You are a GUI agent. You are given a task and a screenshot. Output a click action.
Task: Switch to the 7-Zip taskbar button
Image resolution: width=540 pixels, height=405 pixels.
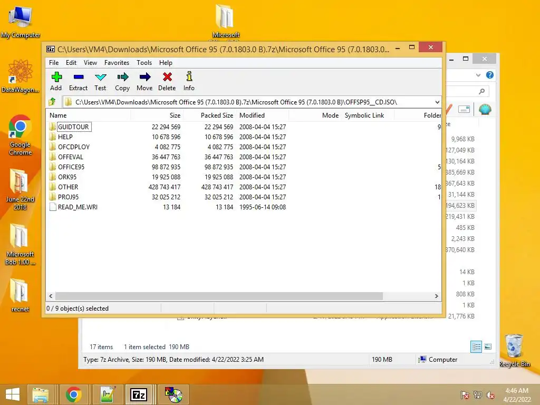coord(139,394)
